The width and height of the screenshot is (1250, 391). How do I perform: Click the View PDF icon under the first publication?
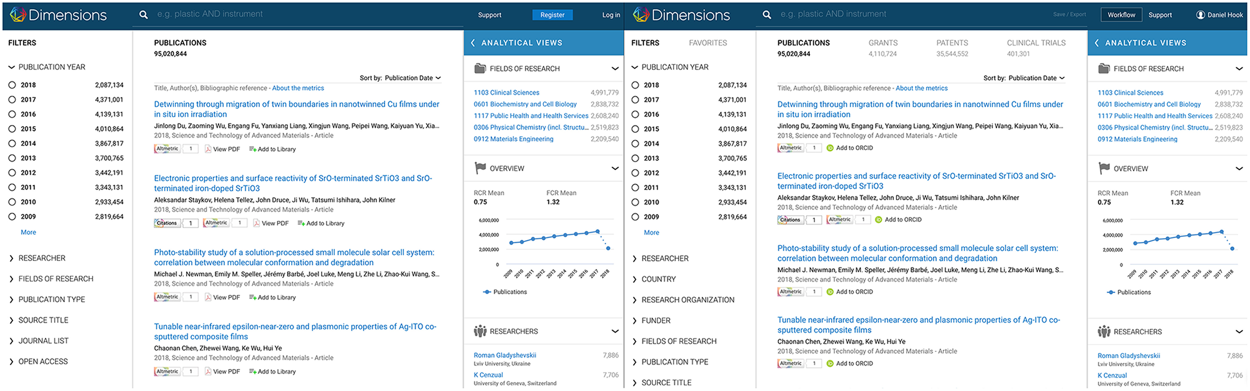tap(208, 149)
